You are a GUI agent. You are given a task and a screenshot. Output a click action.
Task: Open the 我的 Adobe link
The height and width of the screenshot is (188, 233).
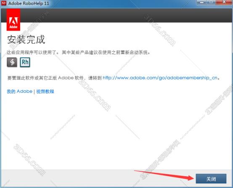point(19,91)
